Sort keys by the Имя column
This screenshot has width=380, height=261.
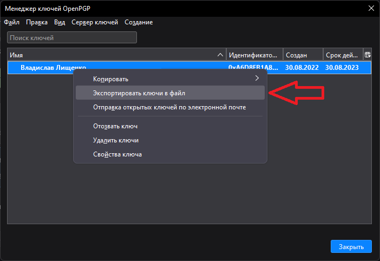coord(116,55)
